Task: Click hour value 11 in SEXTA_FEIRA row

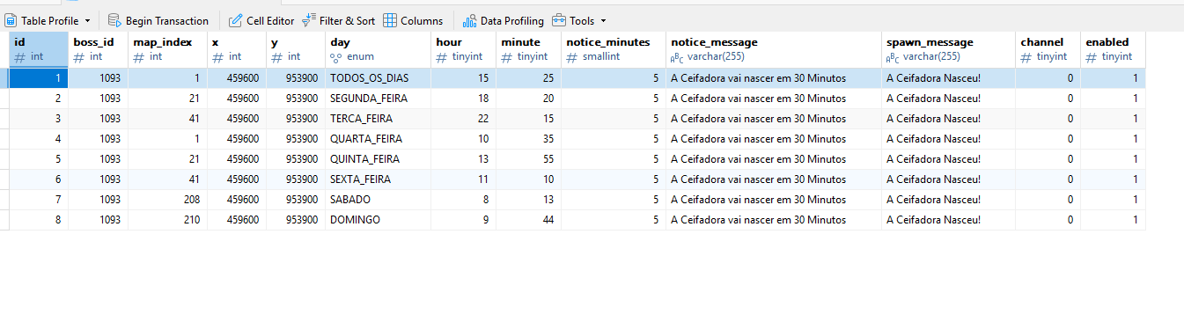Action: click(x=463, y=179)
